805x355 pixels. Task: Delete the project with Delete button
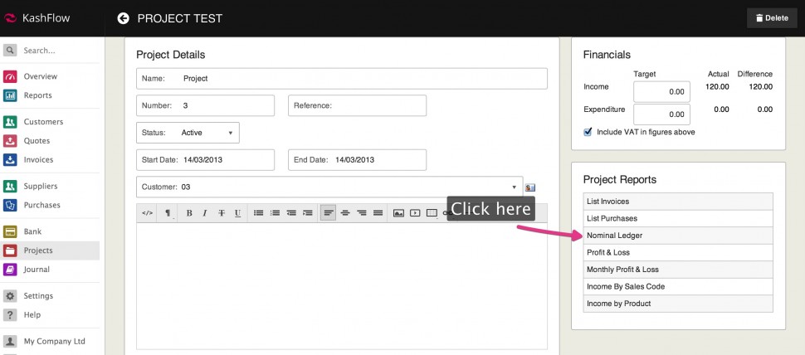click(772, 18)
